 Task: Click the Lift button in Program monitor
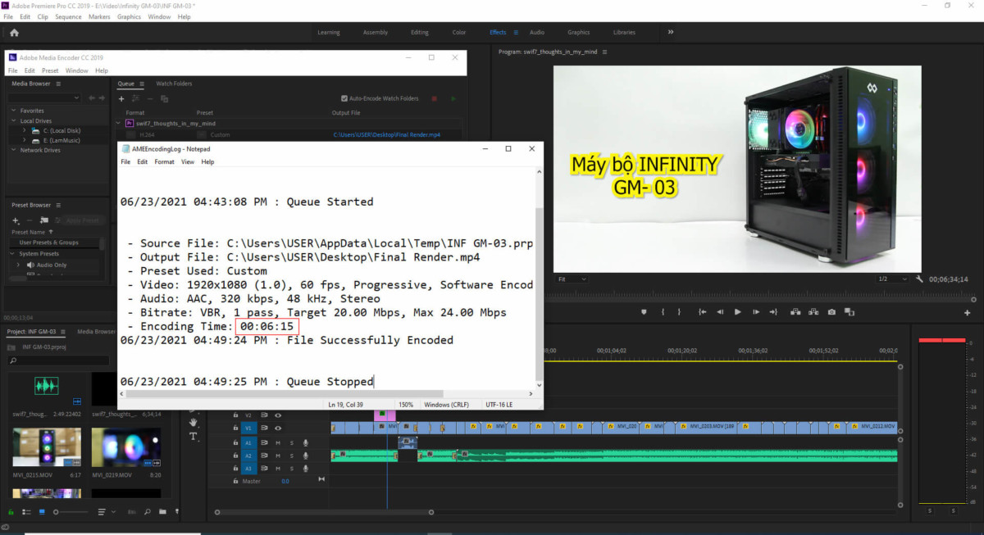click(794, 312)
